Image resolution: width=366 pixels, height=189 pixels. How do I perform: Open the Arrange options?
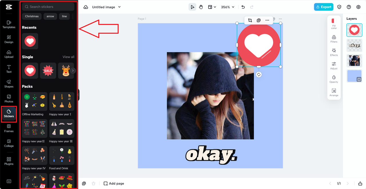click(x=334, y=93)
